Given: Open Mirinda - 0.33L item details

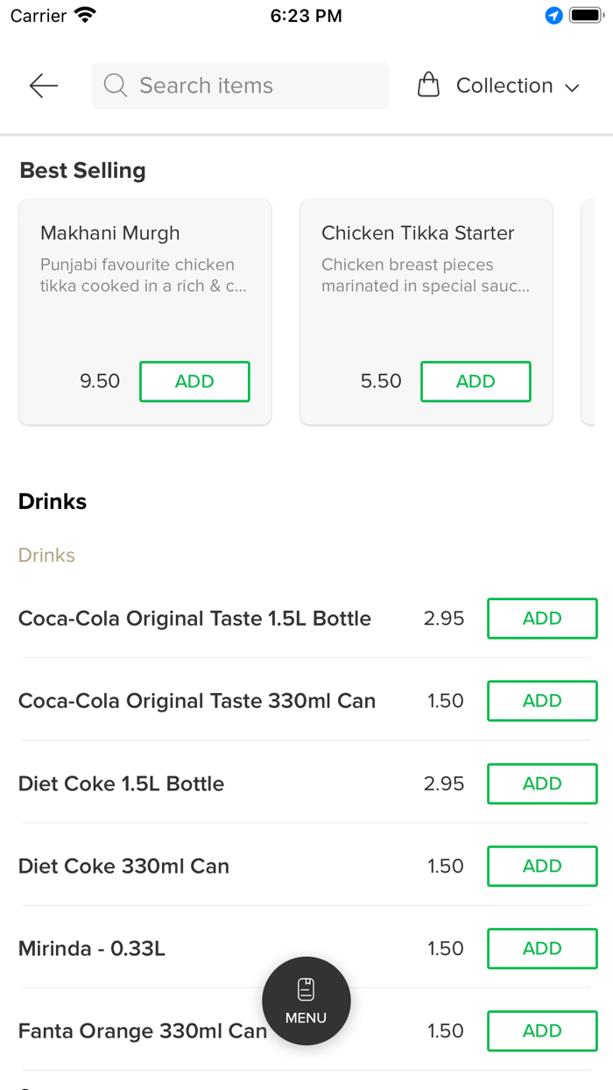Looking at the screenshot, I should (x=92, y=948).
